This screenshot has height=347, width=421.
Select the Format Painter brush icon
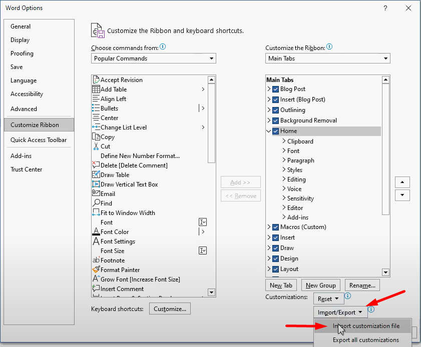click(96, 269)
